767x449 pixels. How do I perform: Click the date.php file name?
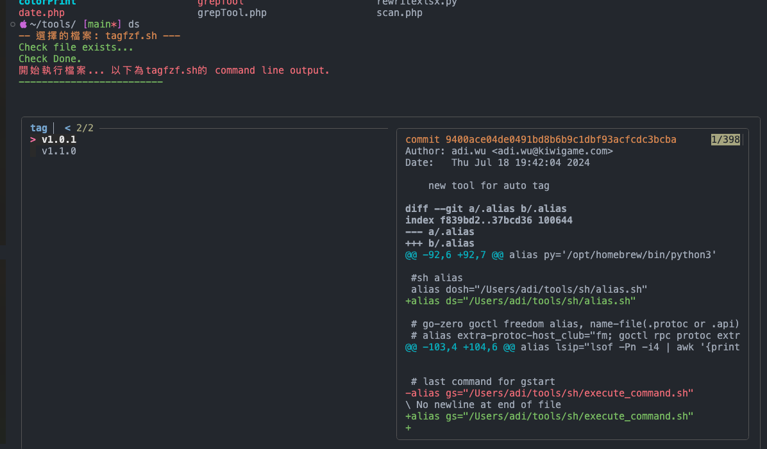click(42, 13)
